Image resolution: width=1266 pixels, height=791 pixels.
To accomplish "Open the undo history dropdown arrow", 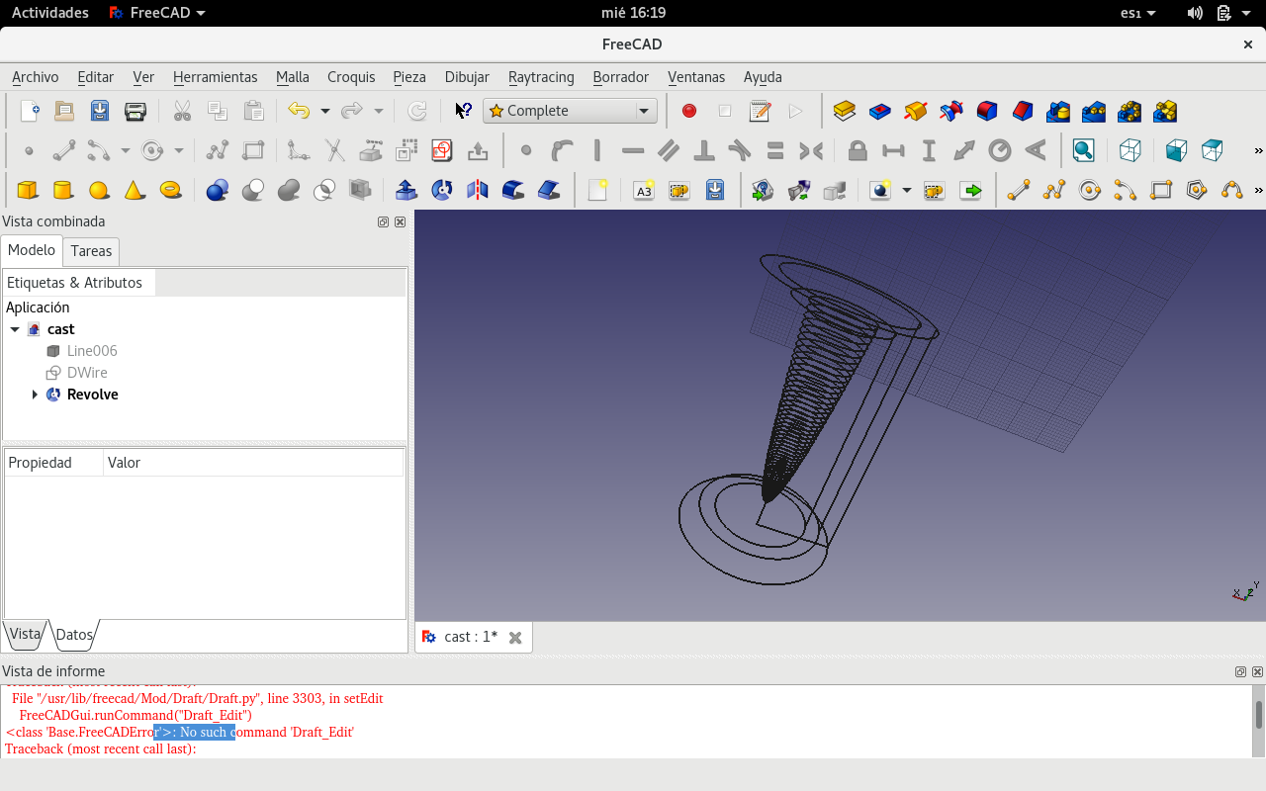I will pyautogui.click(x=324, y=112).
